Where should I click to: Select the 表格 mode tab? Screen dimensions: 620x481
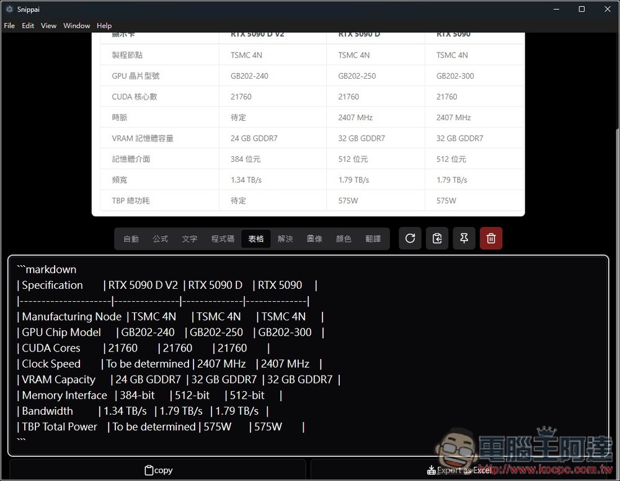click(x=256, y=239)
